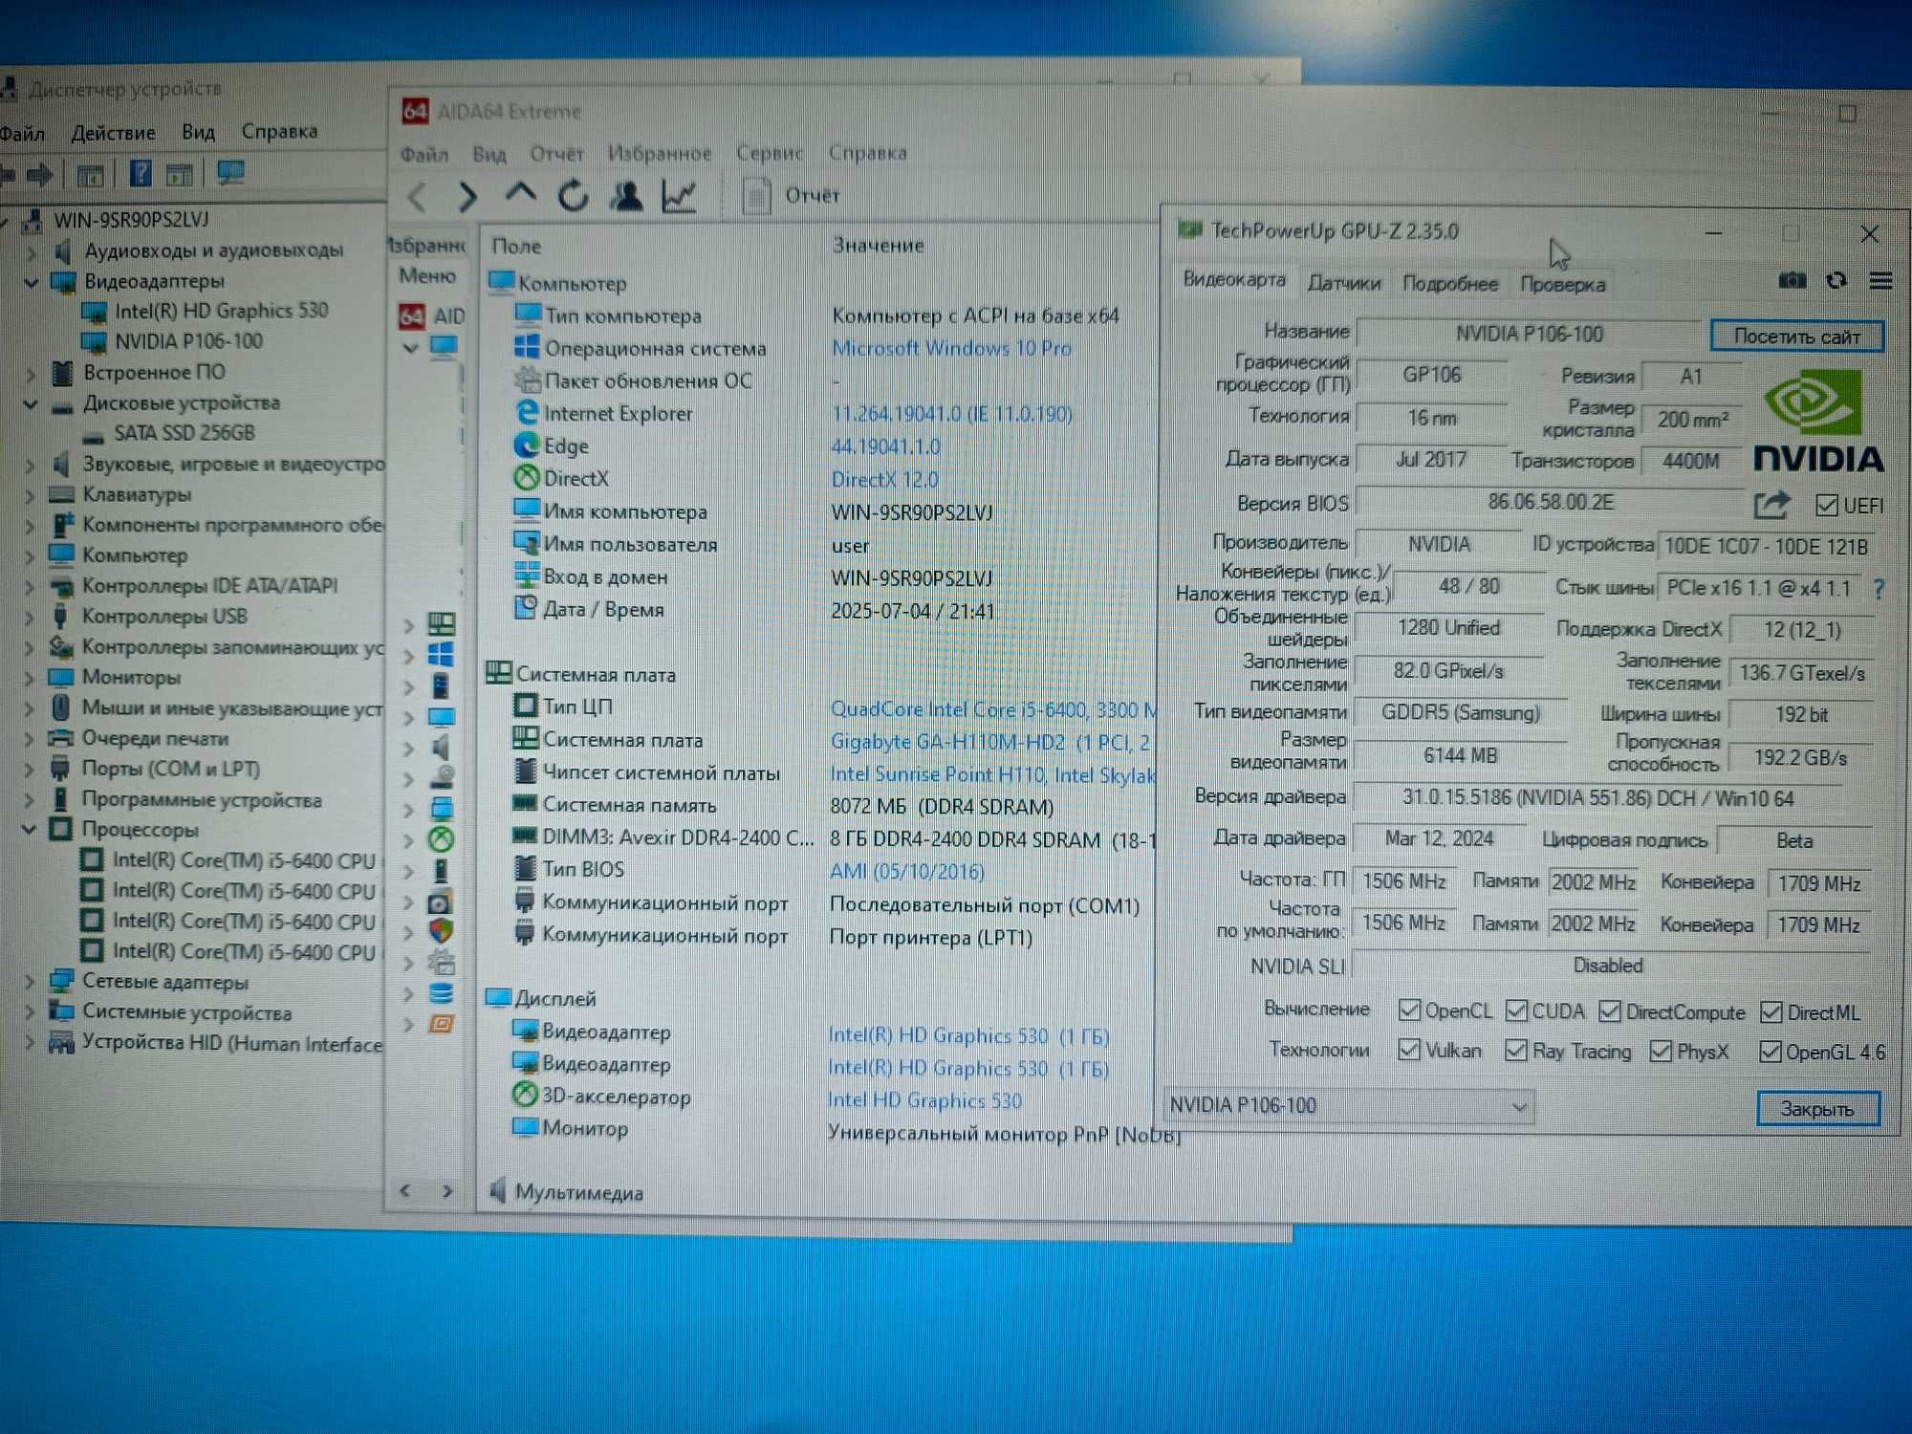The width and height of the screenshot is (1912, 1434).
Task: Open the Сервис menu in AIDA64
Action: point(769,153)
